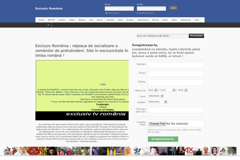Open the Anul birth year dropdown
The width and height of the screenshot is (240, 160).
point(182,90)
